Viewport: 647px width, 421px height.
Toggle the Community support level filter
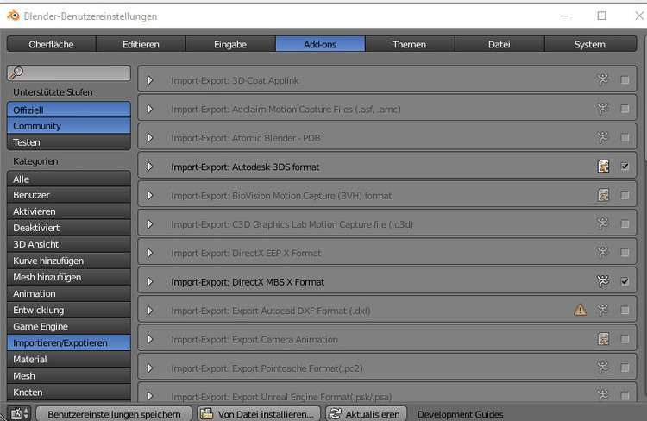pyautogui.click(x=68, y=125)
